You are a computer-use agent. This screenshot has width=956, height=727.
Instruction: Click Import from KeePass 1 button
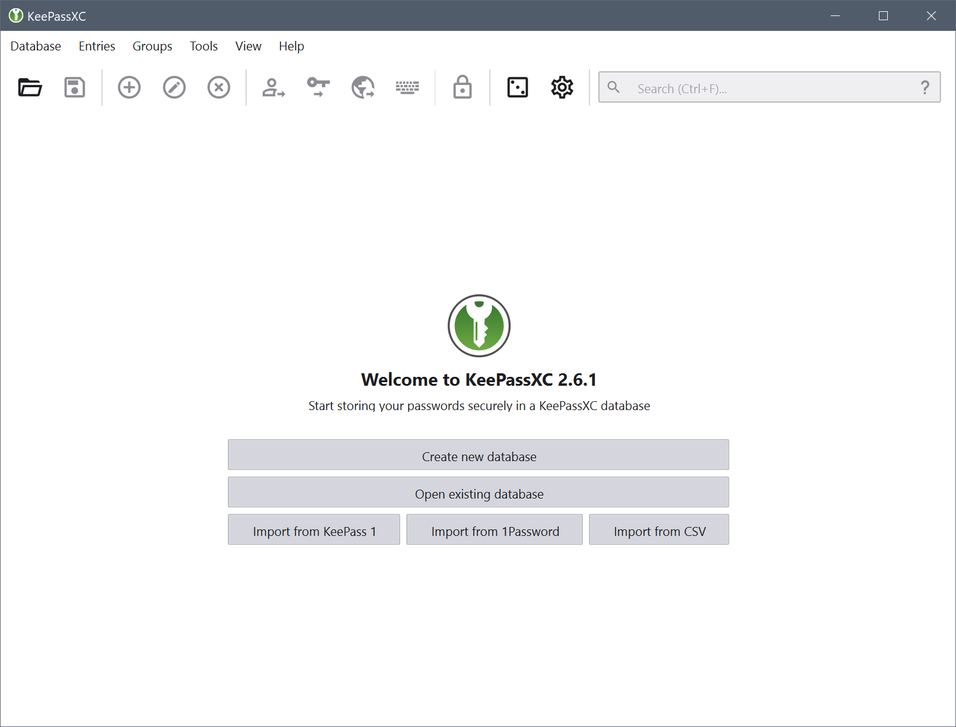point(314,530)
